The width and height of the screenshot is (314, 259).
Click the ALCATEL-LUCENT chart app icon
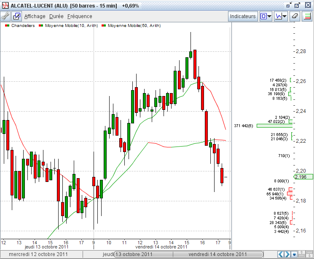coord(5,5)
